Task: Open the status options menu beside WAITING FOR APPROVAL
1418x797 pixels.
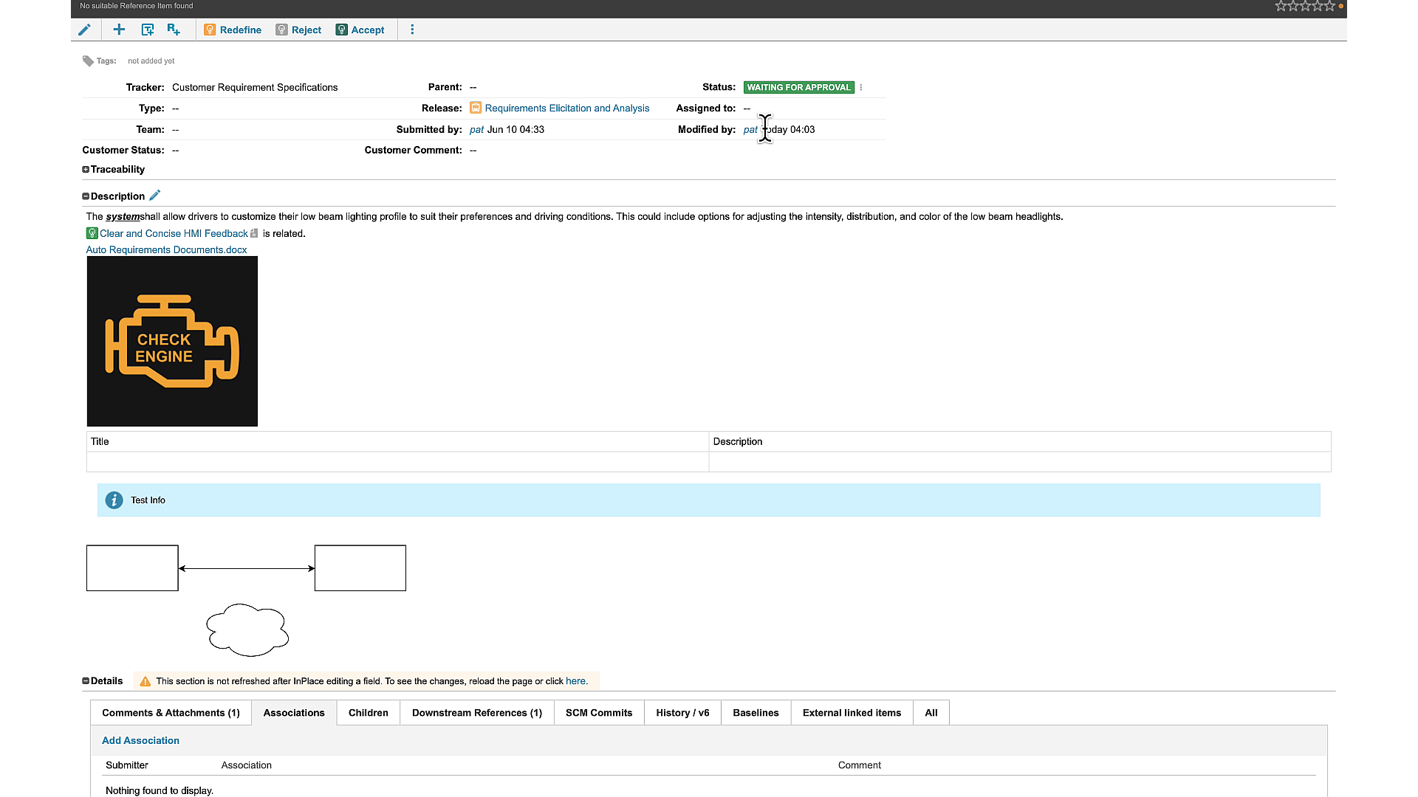Action: (861, 87)
